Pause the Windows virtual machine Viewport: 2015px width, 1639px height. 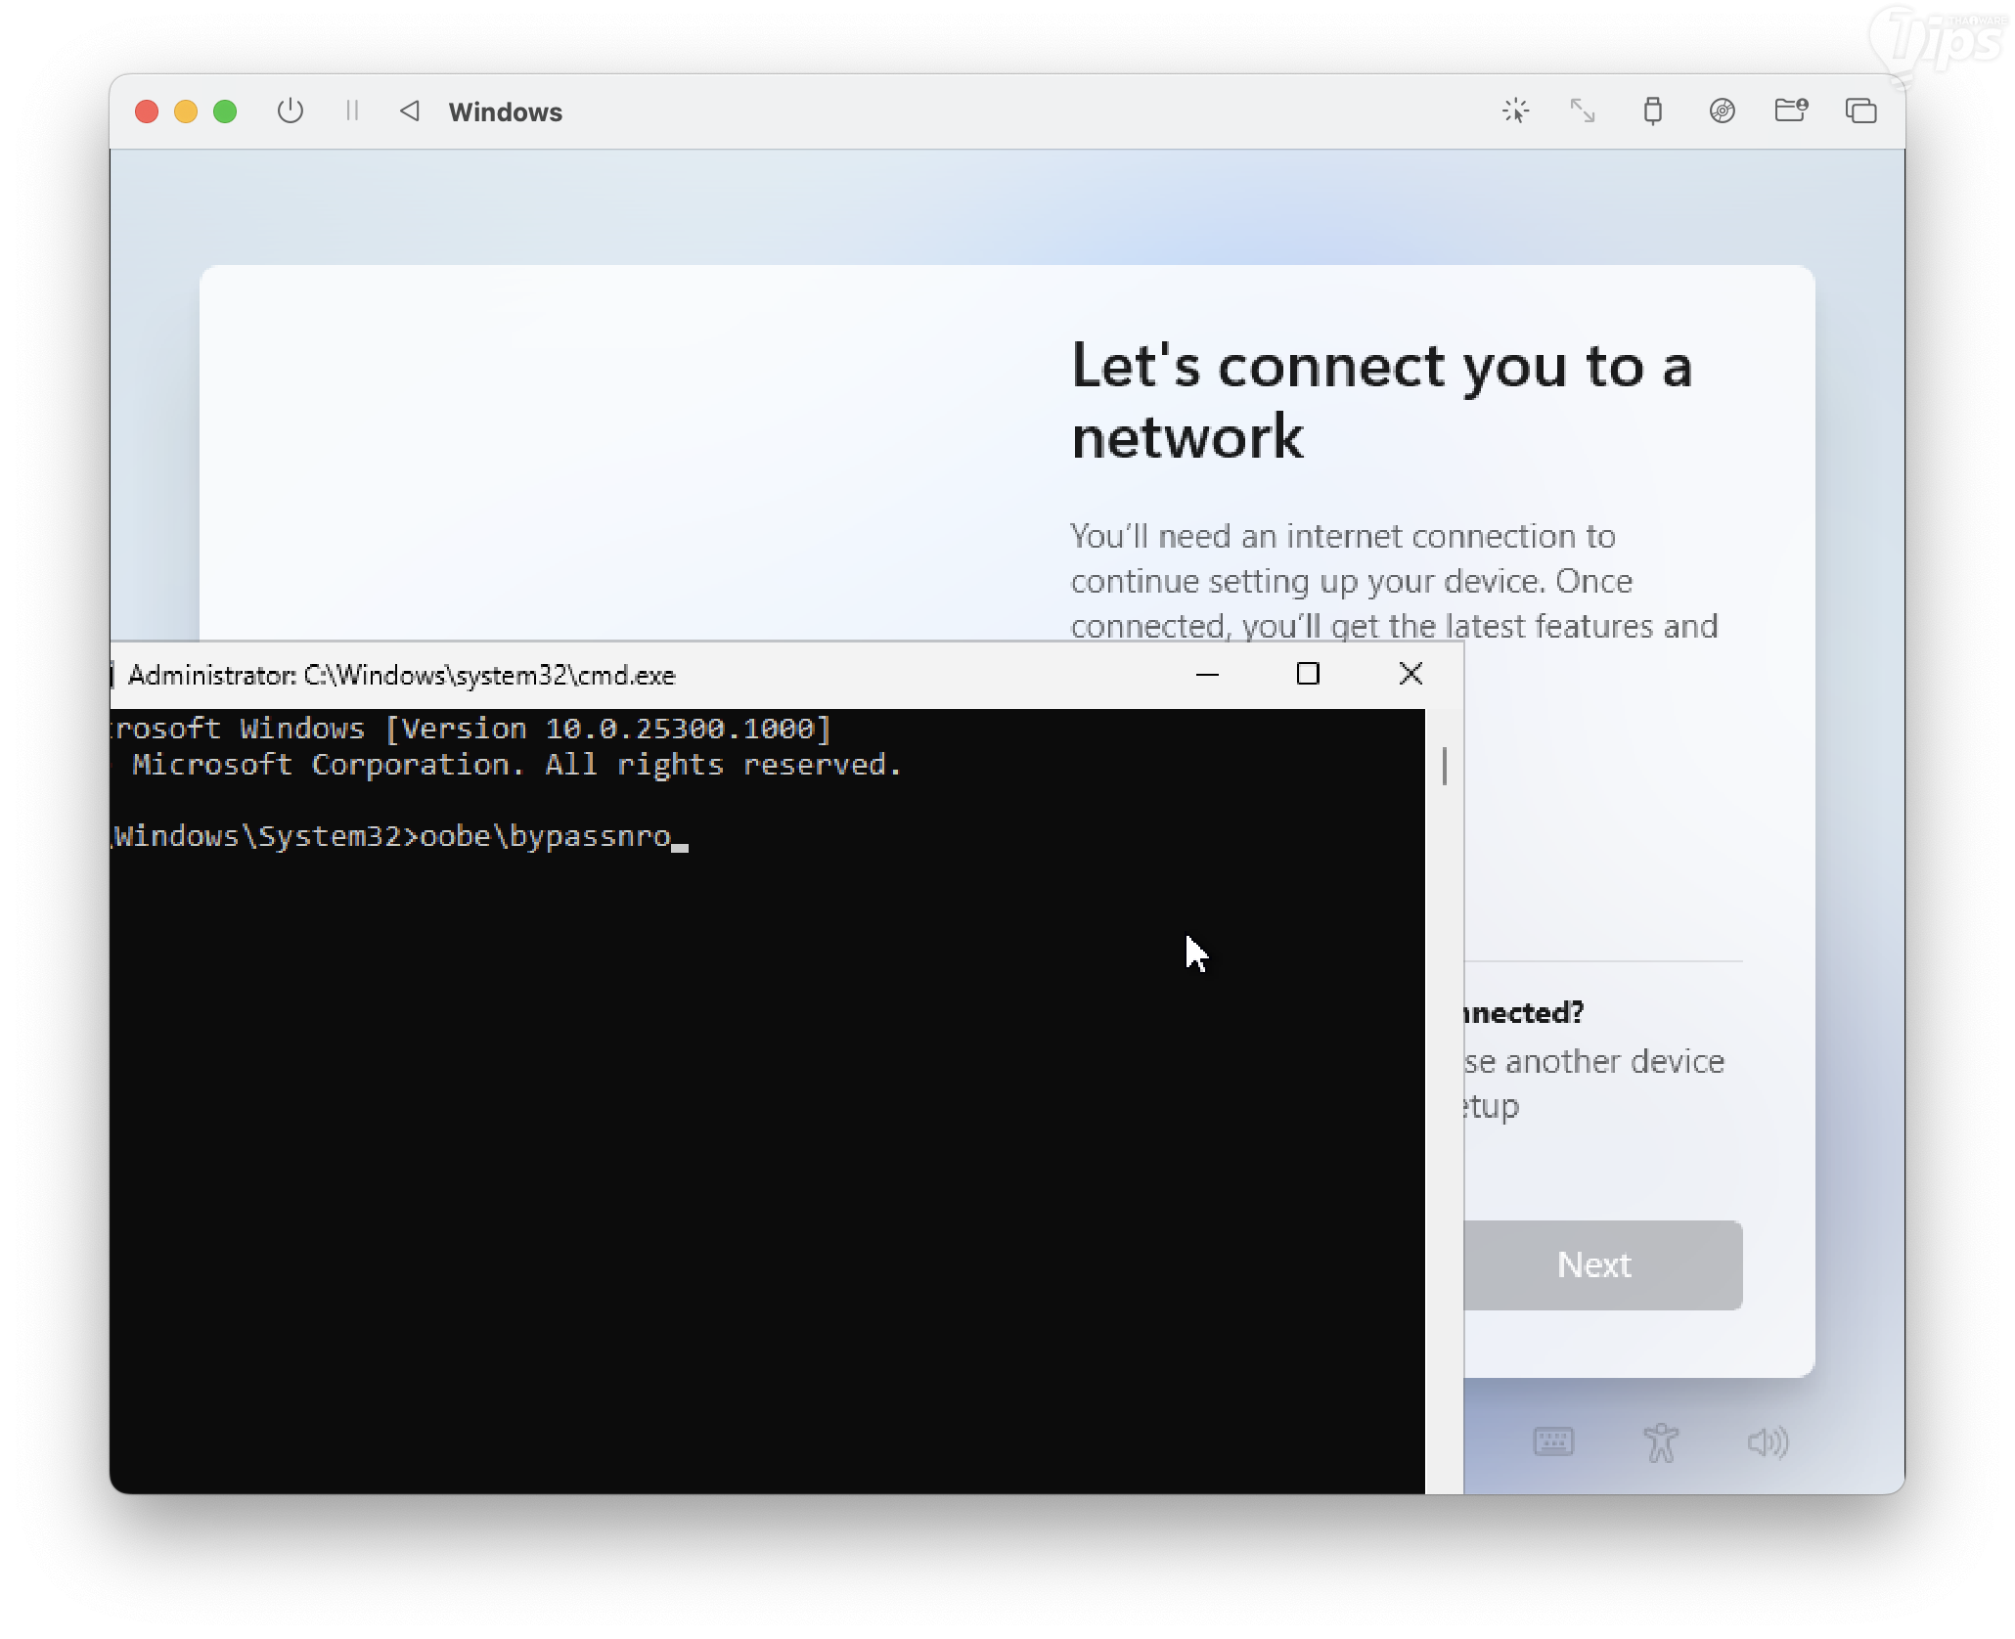click(352, 111)
